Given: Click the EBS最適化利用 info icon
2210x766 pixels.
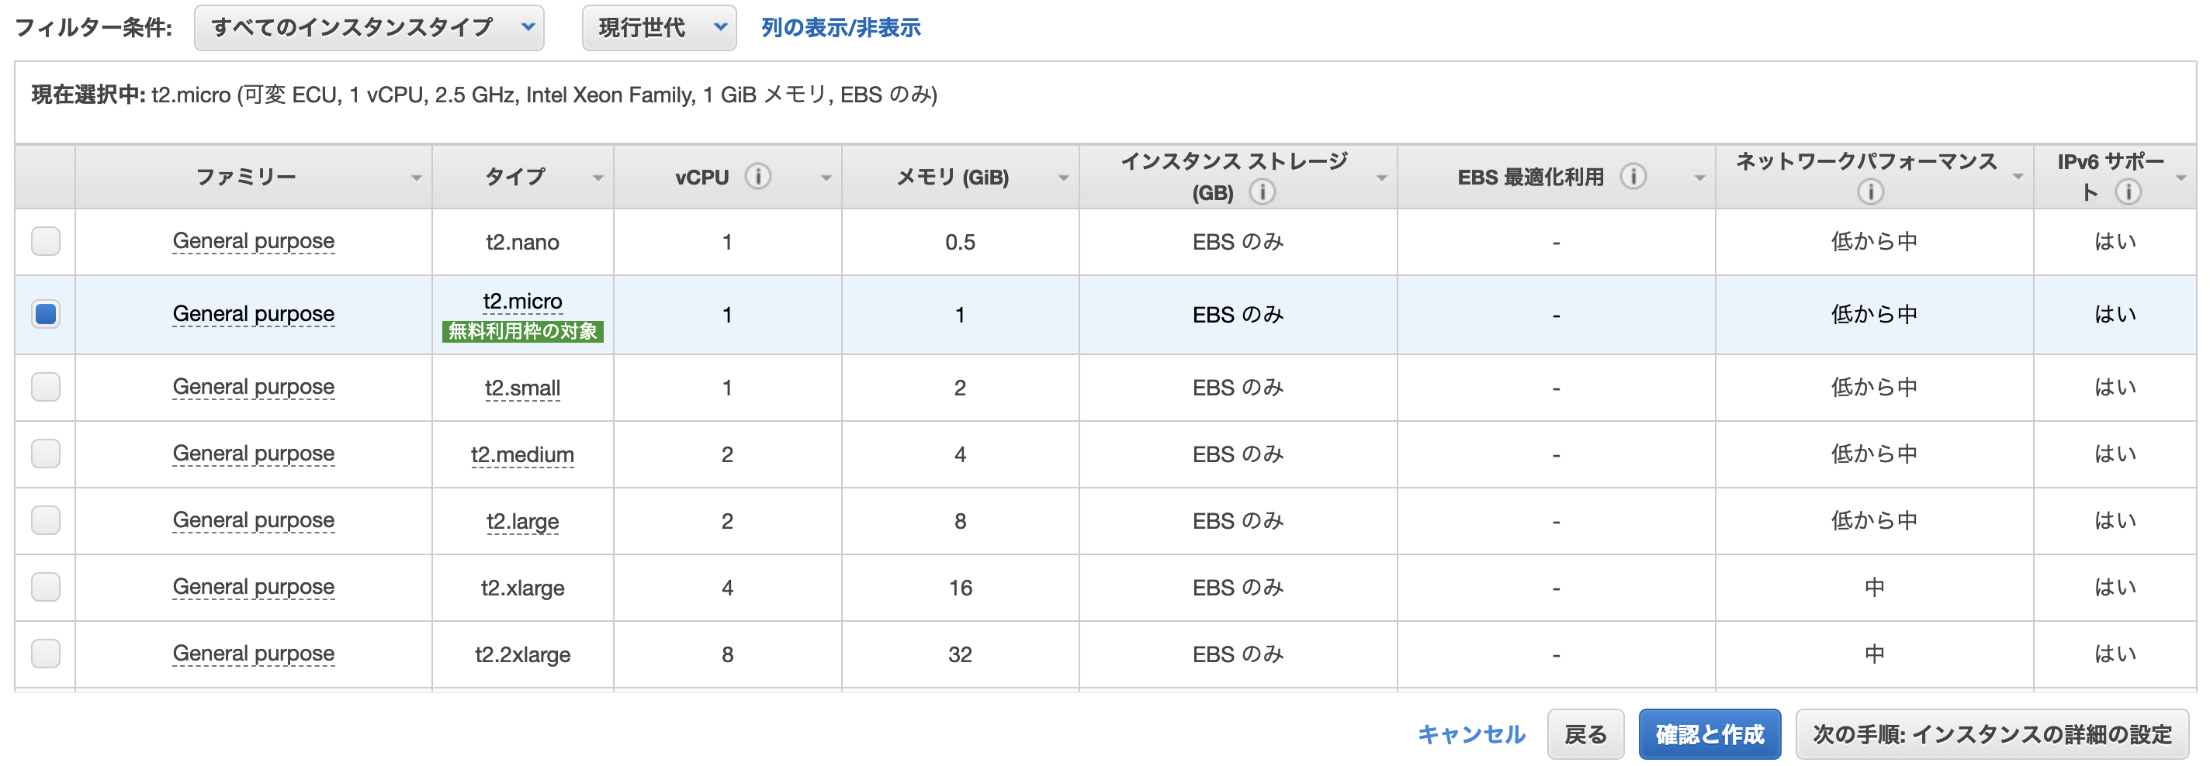Looking at the screenshot, I should coord(1633,177).
